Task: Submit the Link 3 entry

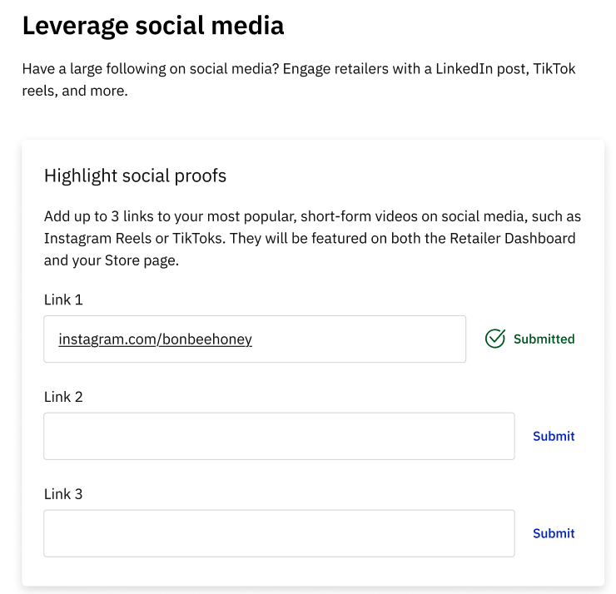Action: (554, 533)
